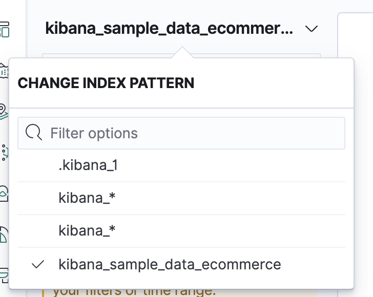The width and height of the screenshot is (373, 297).
Task: Open the APM app in the sidebar
Action: tap(4, 274)
